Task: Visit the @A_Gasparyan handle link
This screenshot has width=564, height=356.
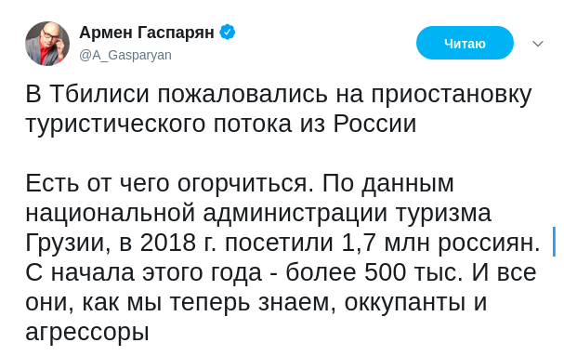Action: [x=125, y=55]
